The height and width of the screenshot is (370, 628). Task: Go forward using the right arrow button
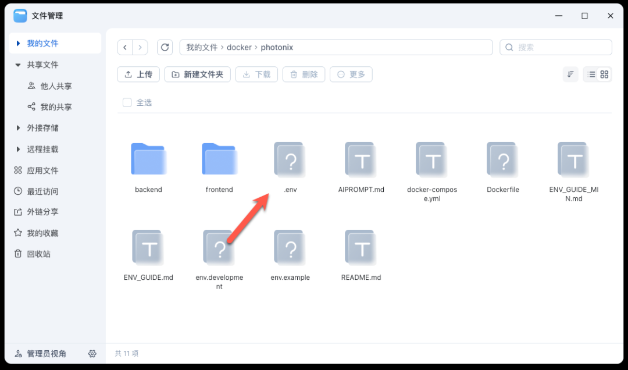140,47
